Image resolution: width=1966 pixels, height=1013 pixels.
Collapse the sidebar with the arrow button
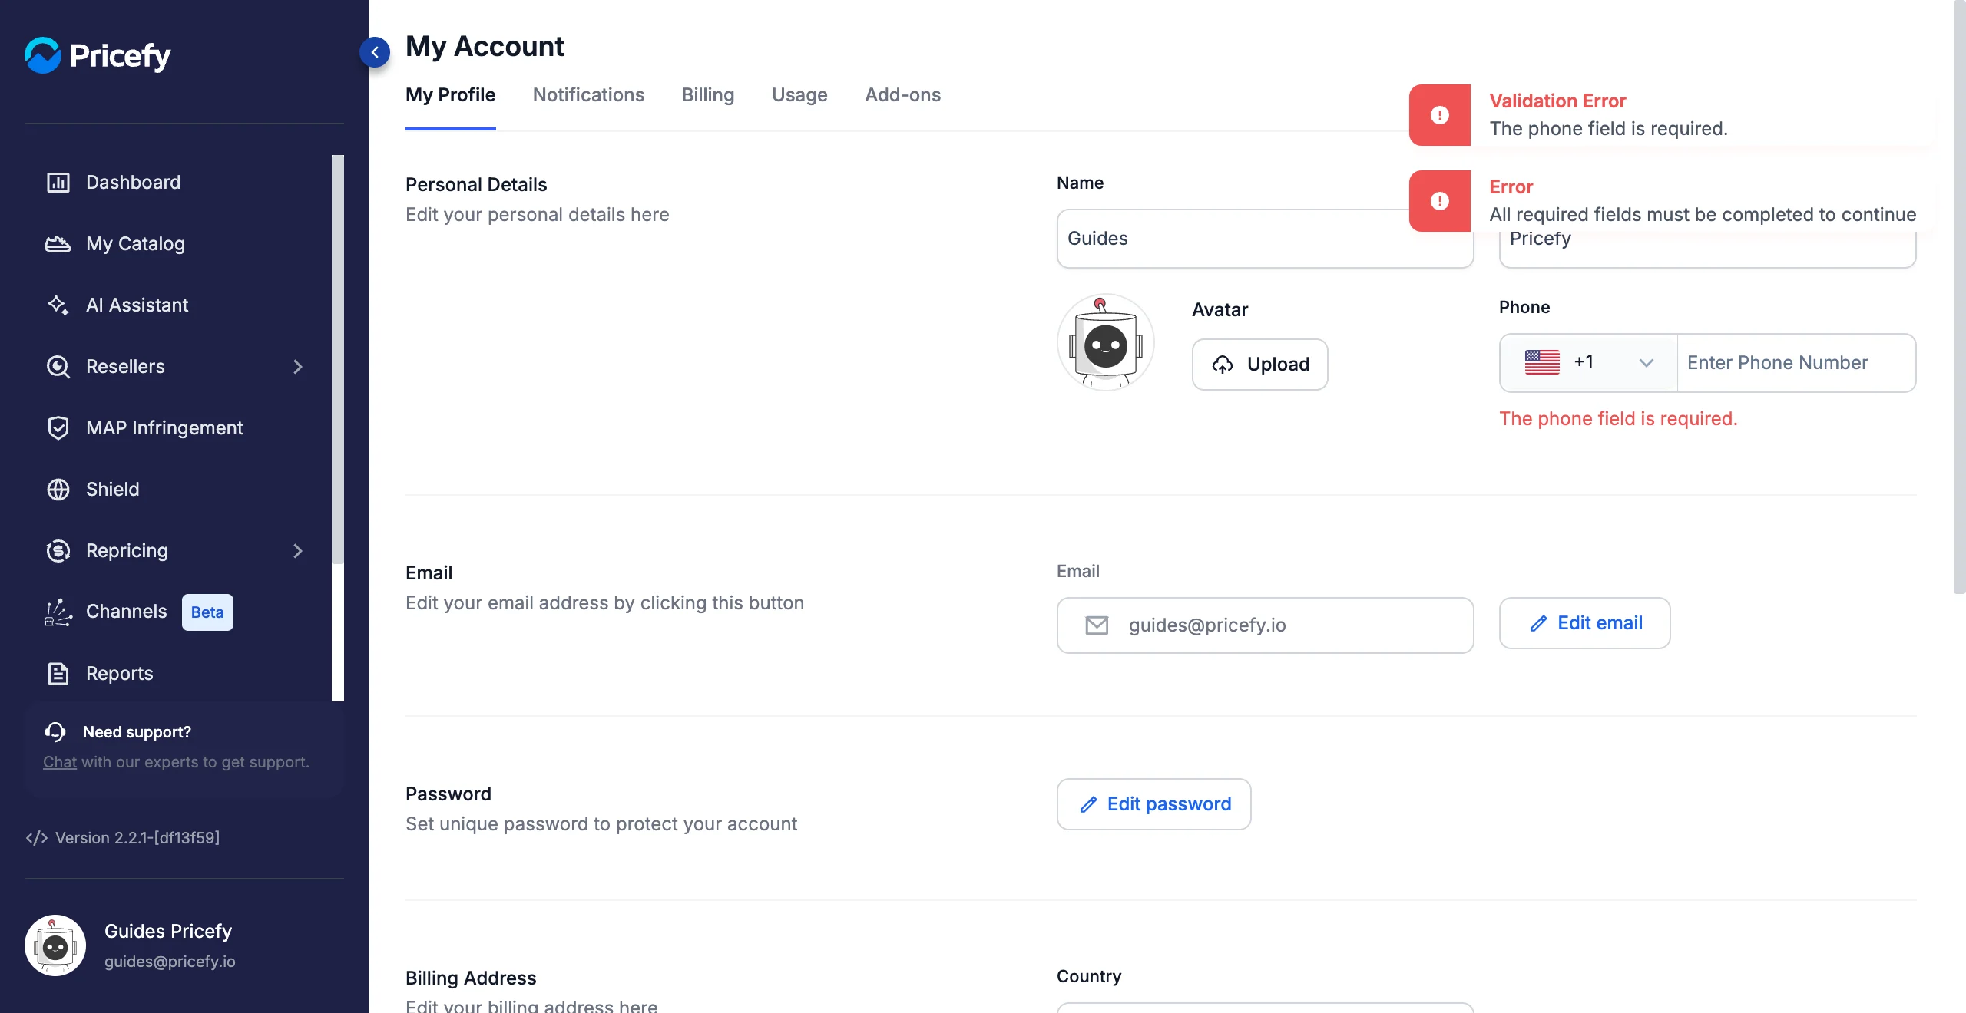[375, 52]
